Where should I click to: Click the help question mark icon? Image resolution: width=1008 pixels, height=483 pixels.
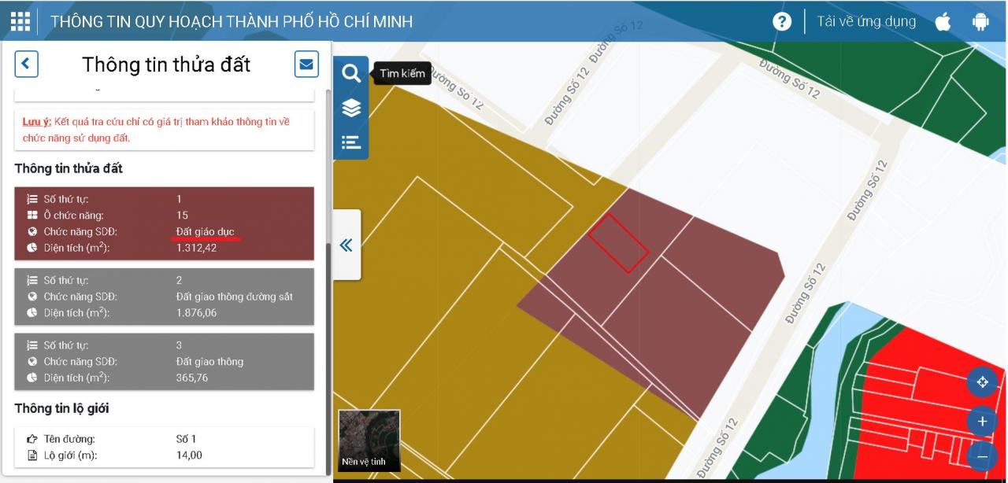[781, 21]
